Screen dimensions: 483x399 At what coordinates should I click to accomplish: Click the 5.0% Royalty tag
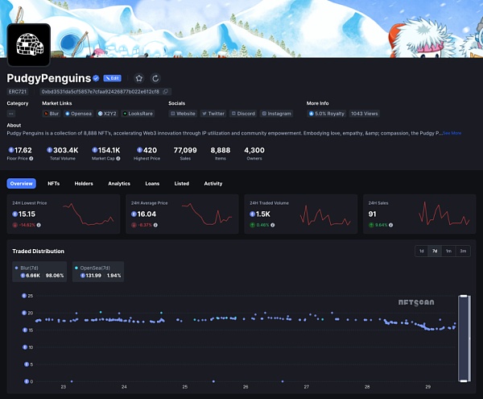327,114
